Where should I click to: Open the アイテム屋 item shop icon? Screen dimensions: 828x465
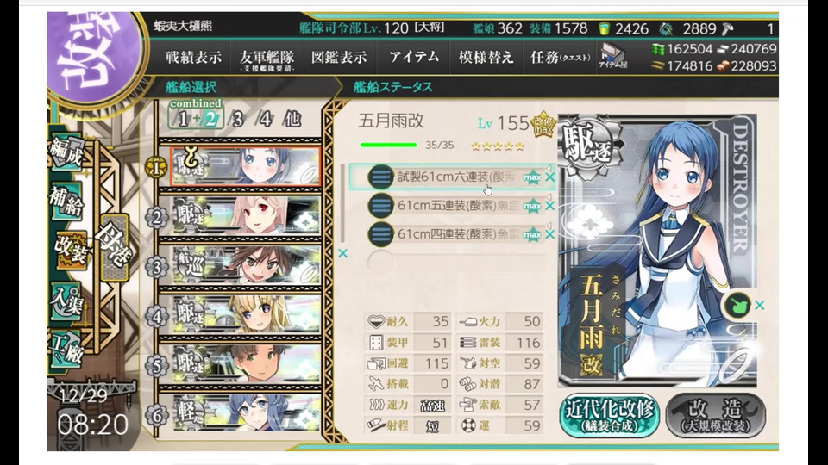pos(612,57)
